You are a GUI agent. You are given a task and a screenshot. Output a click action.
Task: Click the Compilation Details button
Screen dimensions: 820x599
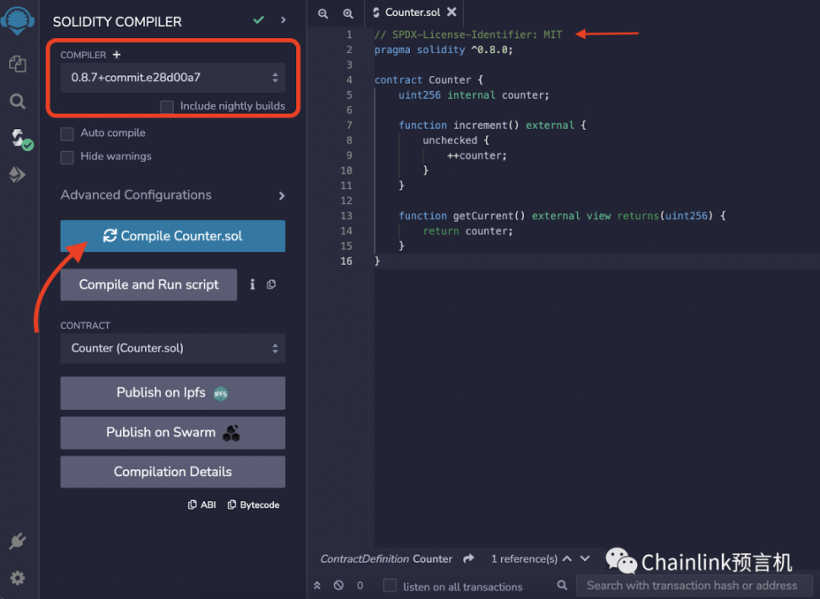click(x=172, y=472)
